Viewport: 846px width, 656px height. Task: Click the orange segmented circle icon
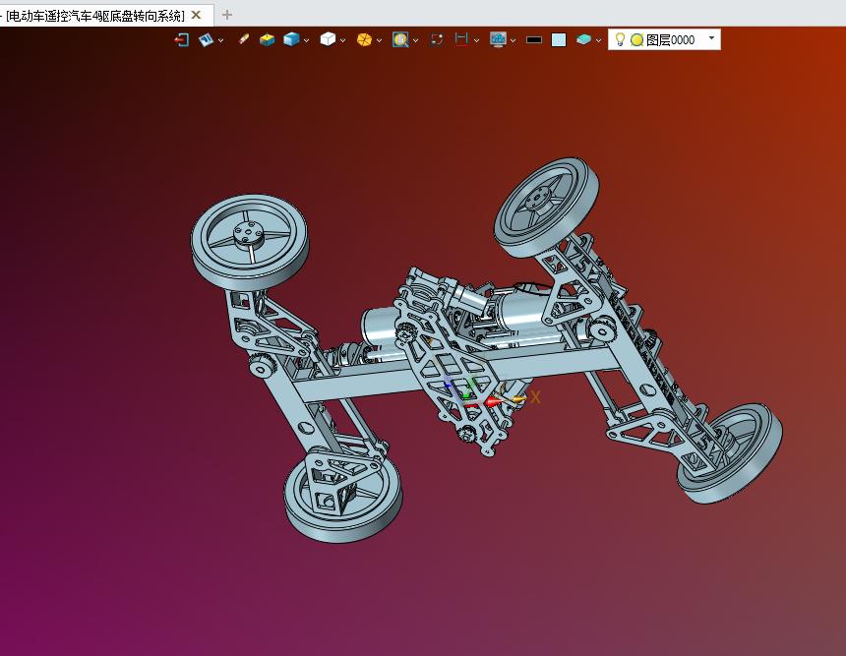pyautogui.click(x=364, y=39)
